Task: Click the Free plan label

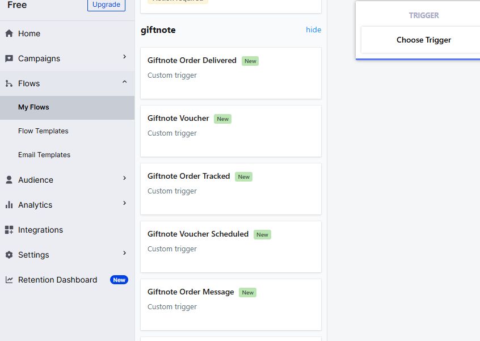Action: [x=17, y=5]
